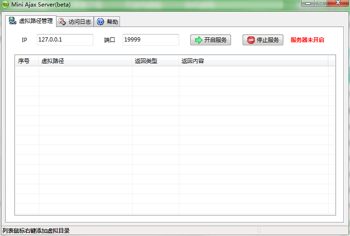
Task: Click the green arrow start service icon
Action: [x=198, y=40]
